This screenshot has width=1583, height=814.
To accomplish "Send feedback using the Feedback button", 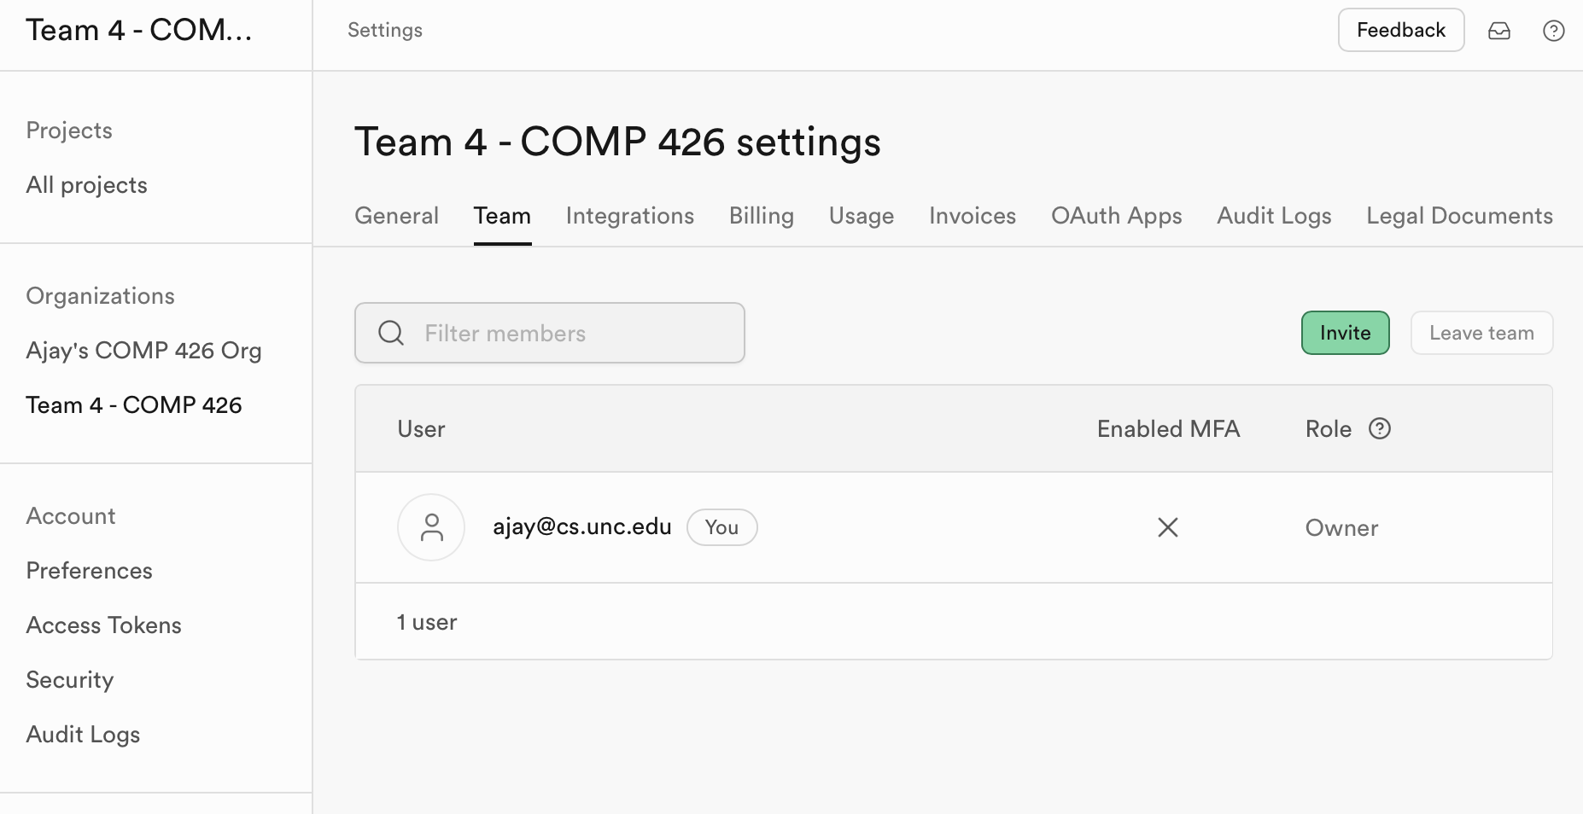I will (1401, 31).
